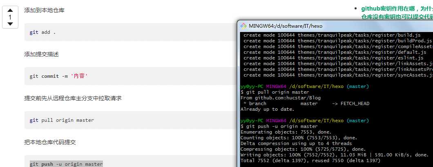Click the MINGW64:/d/software/IT/hexo title bar
The image size is (433, 167).
point(335,26)
